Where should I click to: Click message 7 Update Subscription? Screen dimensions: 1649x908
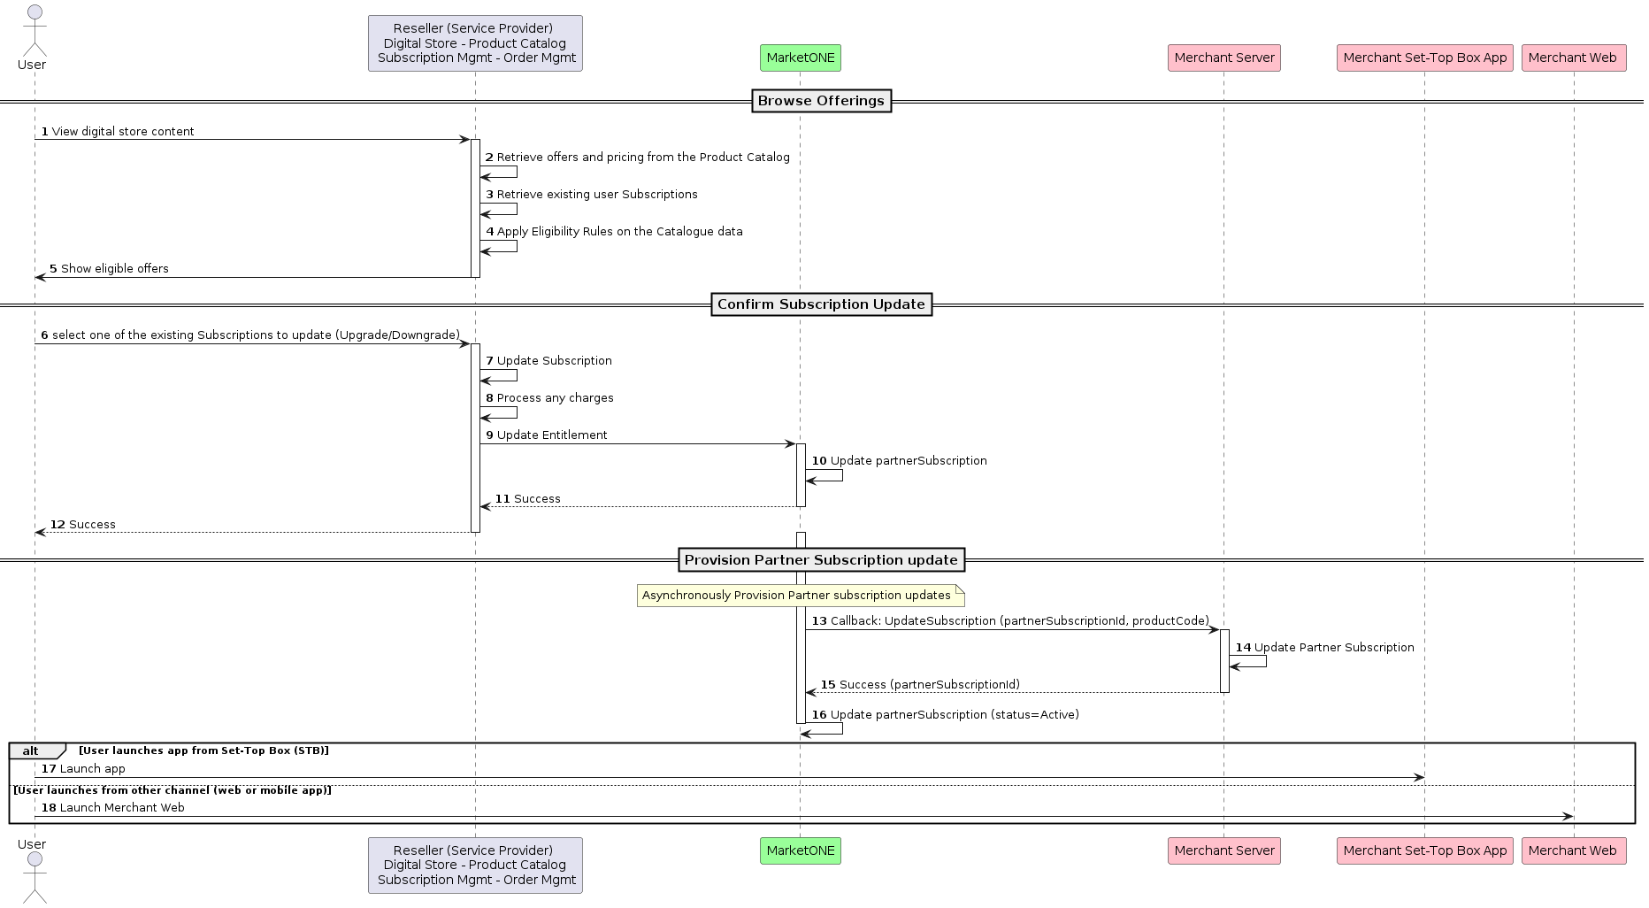point(548,361)
